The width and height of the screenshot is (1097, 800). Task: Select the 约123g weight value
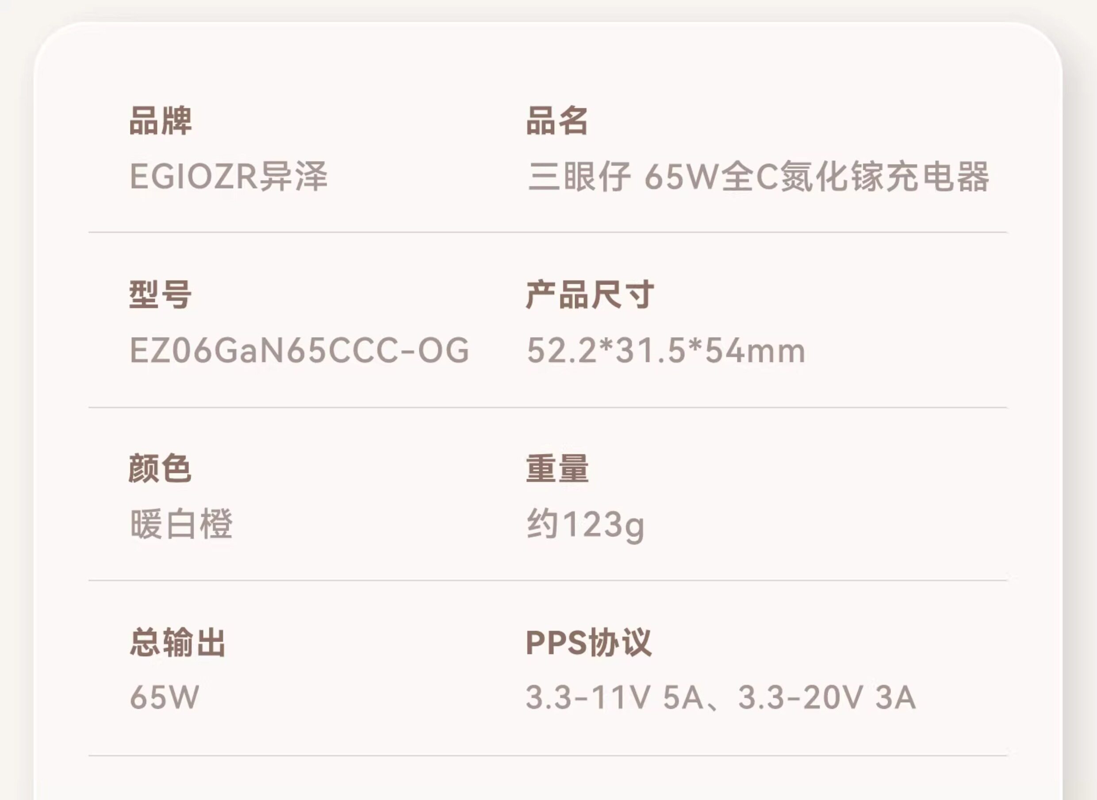click(586, 525)
